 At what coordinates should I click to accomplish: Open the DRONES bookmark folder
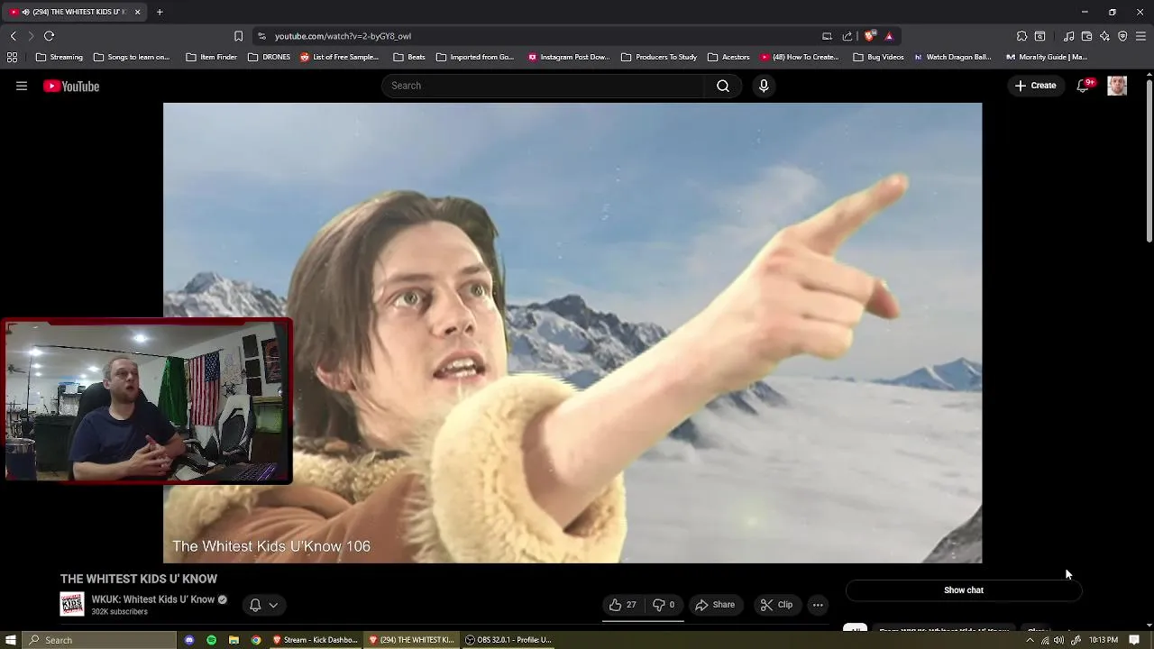[269, 57]
